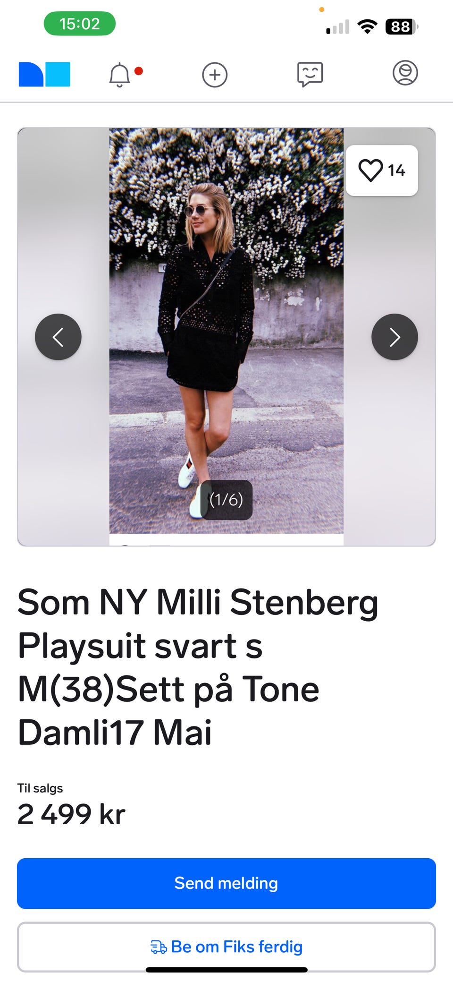
Task: Open messages chat bubble icon
Action: coord(310,75)
